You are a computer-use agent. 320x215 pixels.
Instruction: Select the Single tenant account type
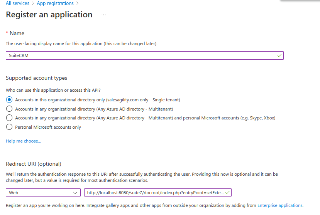pyautogui.click(x=9, y=100)
